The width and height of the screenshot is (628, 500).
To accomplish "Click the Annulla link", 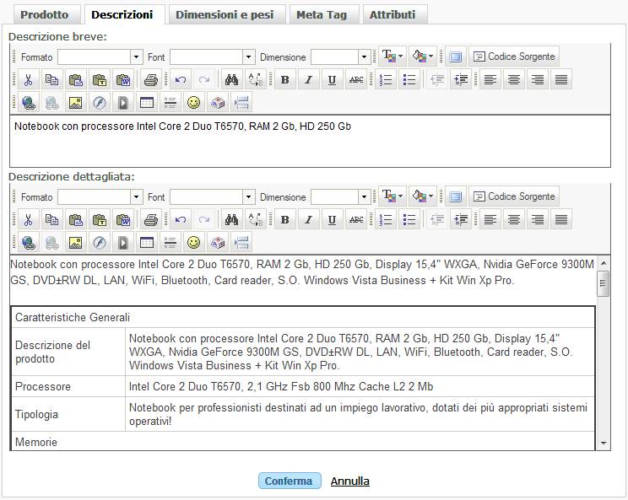I will tap(349, 481).
